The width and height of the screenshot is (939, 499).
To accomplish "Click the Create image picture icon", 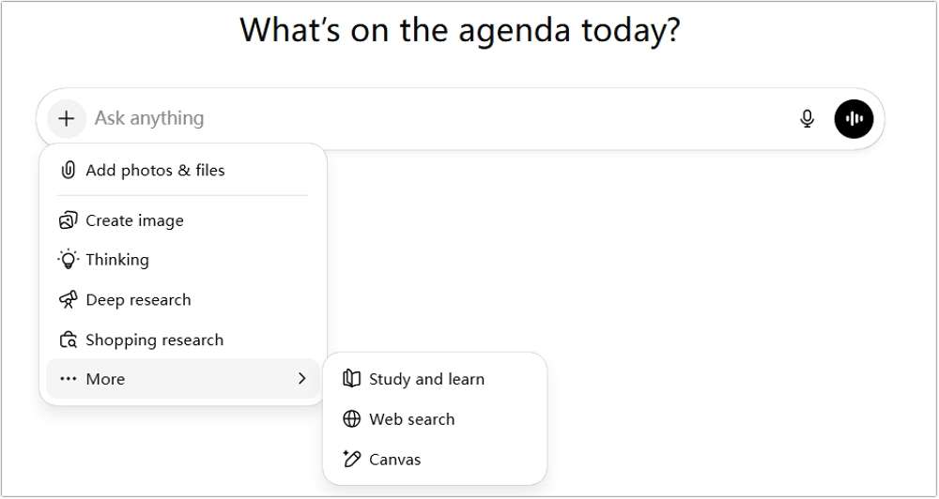I will pos(68,221).
